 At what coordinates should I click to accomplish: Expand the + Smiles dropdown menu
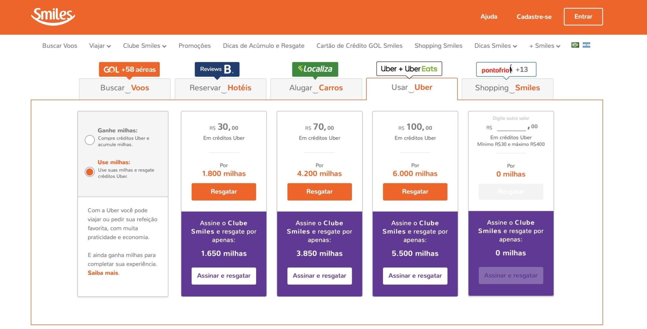pyautogui.click(x=545, y=46)
